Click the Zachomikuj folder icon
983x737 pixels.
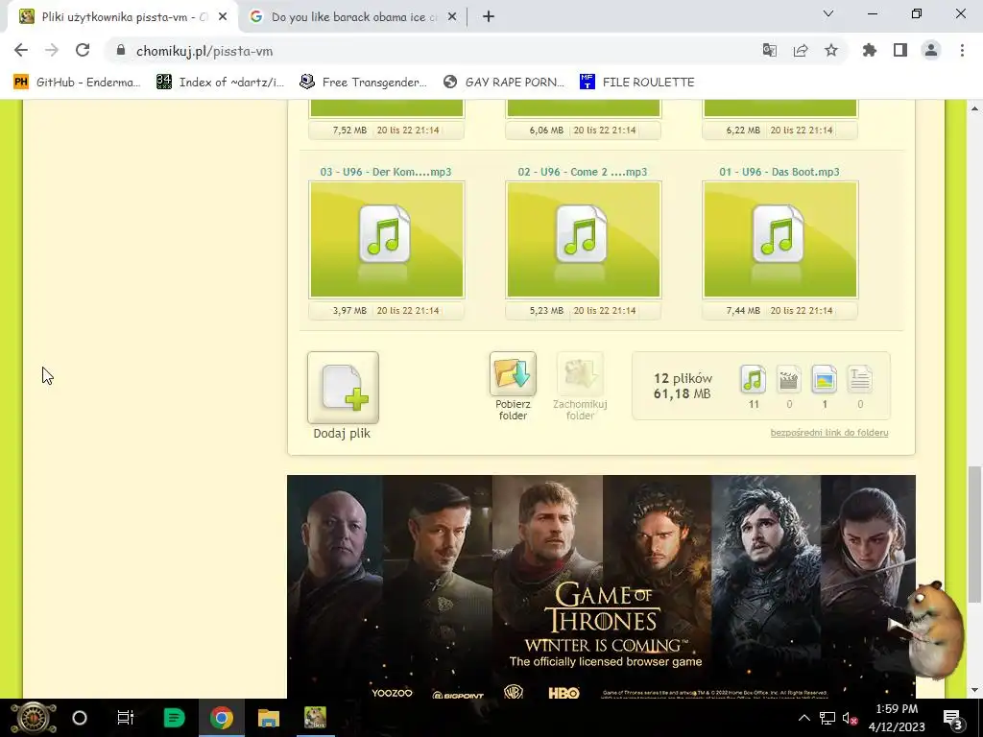580,373
